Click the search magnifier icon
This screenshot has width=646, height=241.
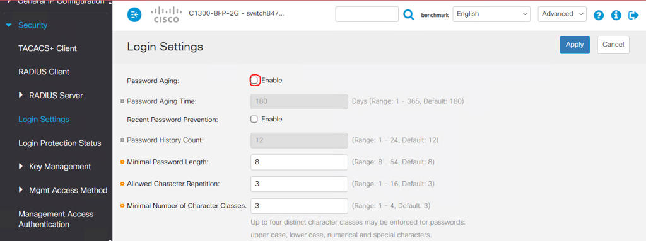tap(408, 15)
